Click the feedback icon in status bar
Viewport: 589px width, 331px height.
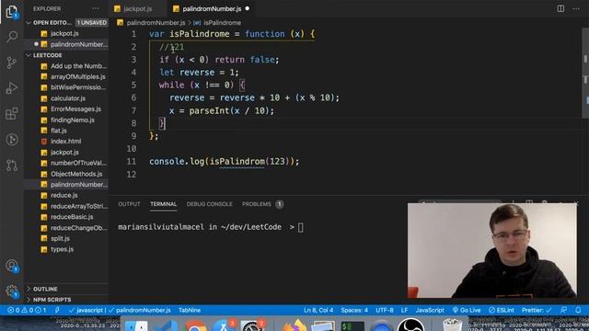coord(563,310)
